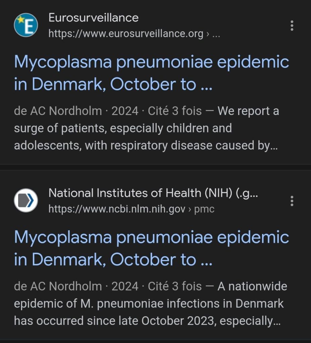Click the pmc breadcrumb in the NIH URL
This screenshot has height=343, width=311.
pyautogui.click(x=204, y=209)
